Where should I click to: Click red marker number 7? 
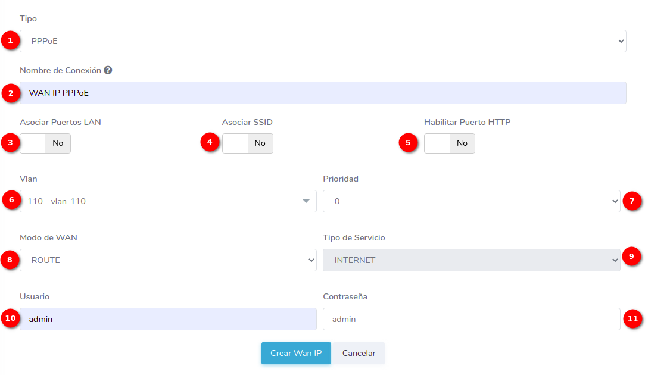[x=632, y=201]
